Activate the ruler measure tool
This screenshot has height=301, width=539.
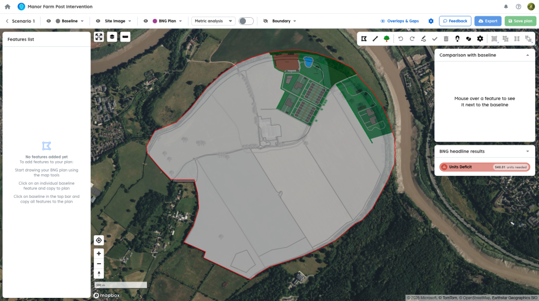pos(125,36)
